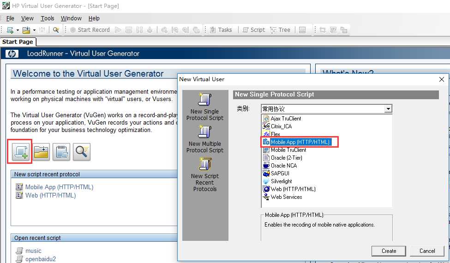Select New Single Protocol Script in dialog sidebar
The height and width of the screenshot is (263, 450).
(205, 107)
